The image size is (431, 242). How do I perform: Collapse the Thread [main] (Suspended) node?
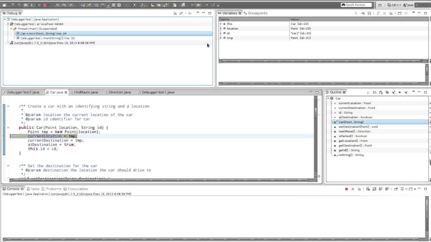[11, 29]
